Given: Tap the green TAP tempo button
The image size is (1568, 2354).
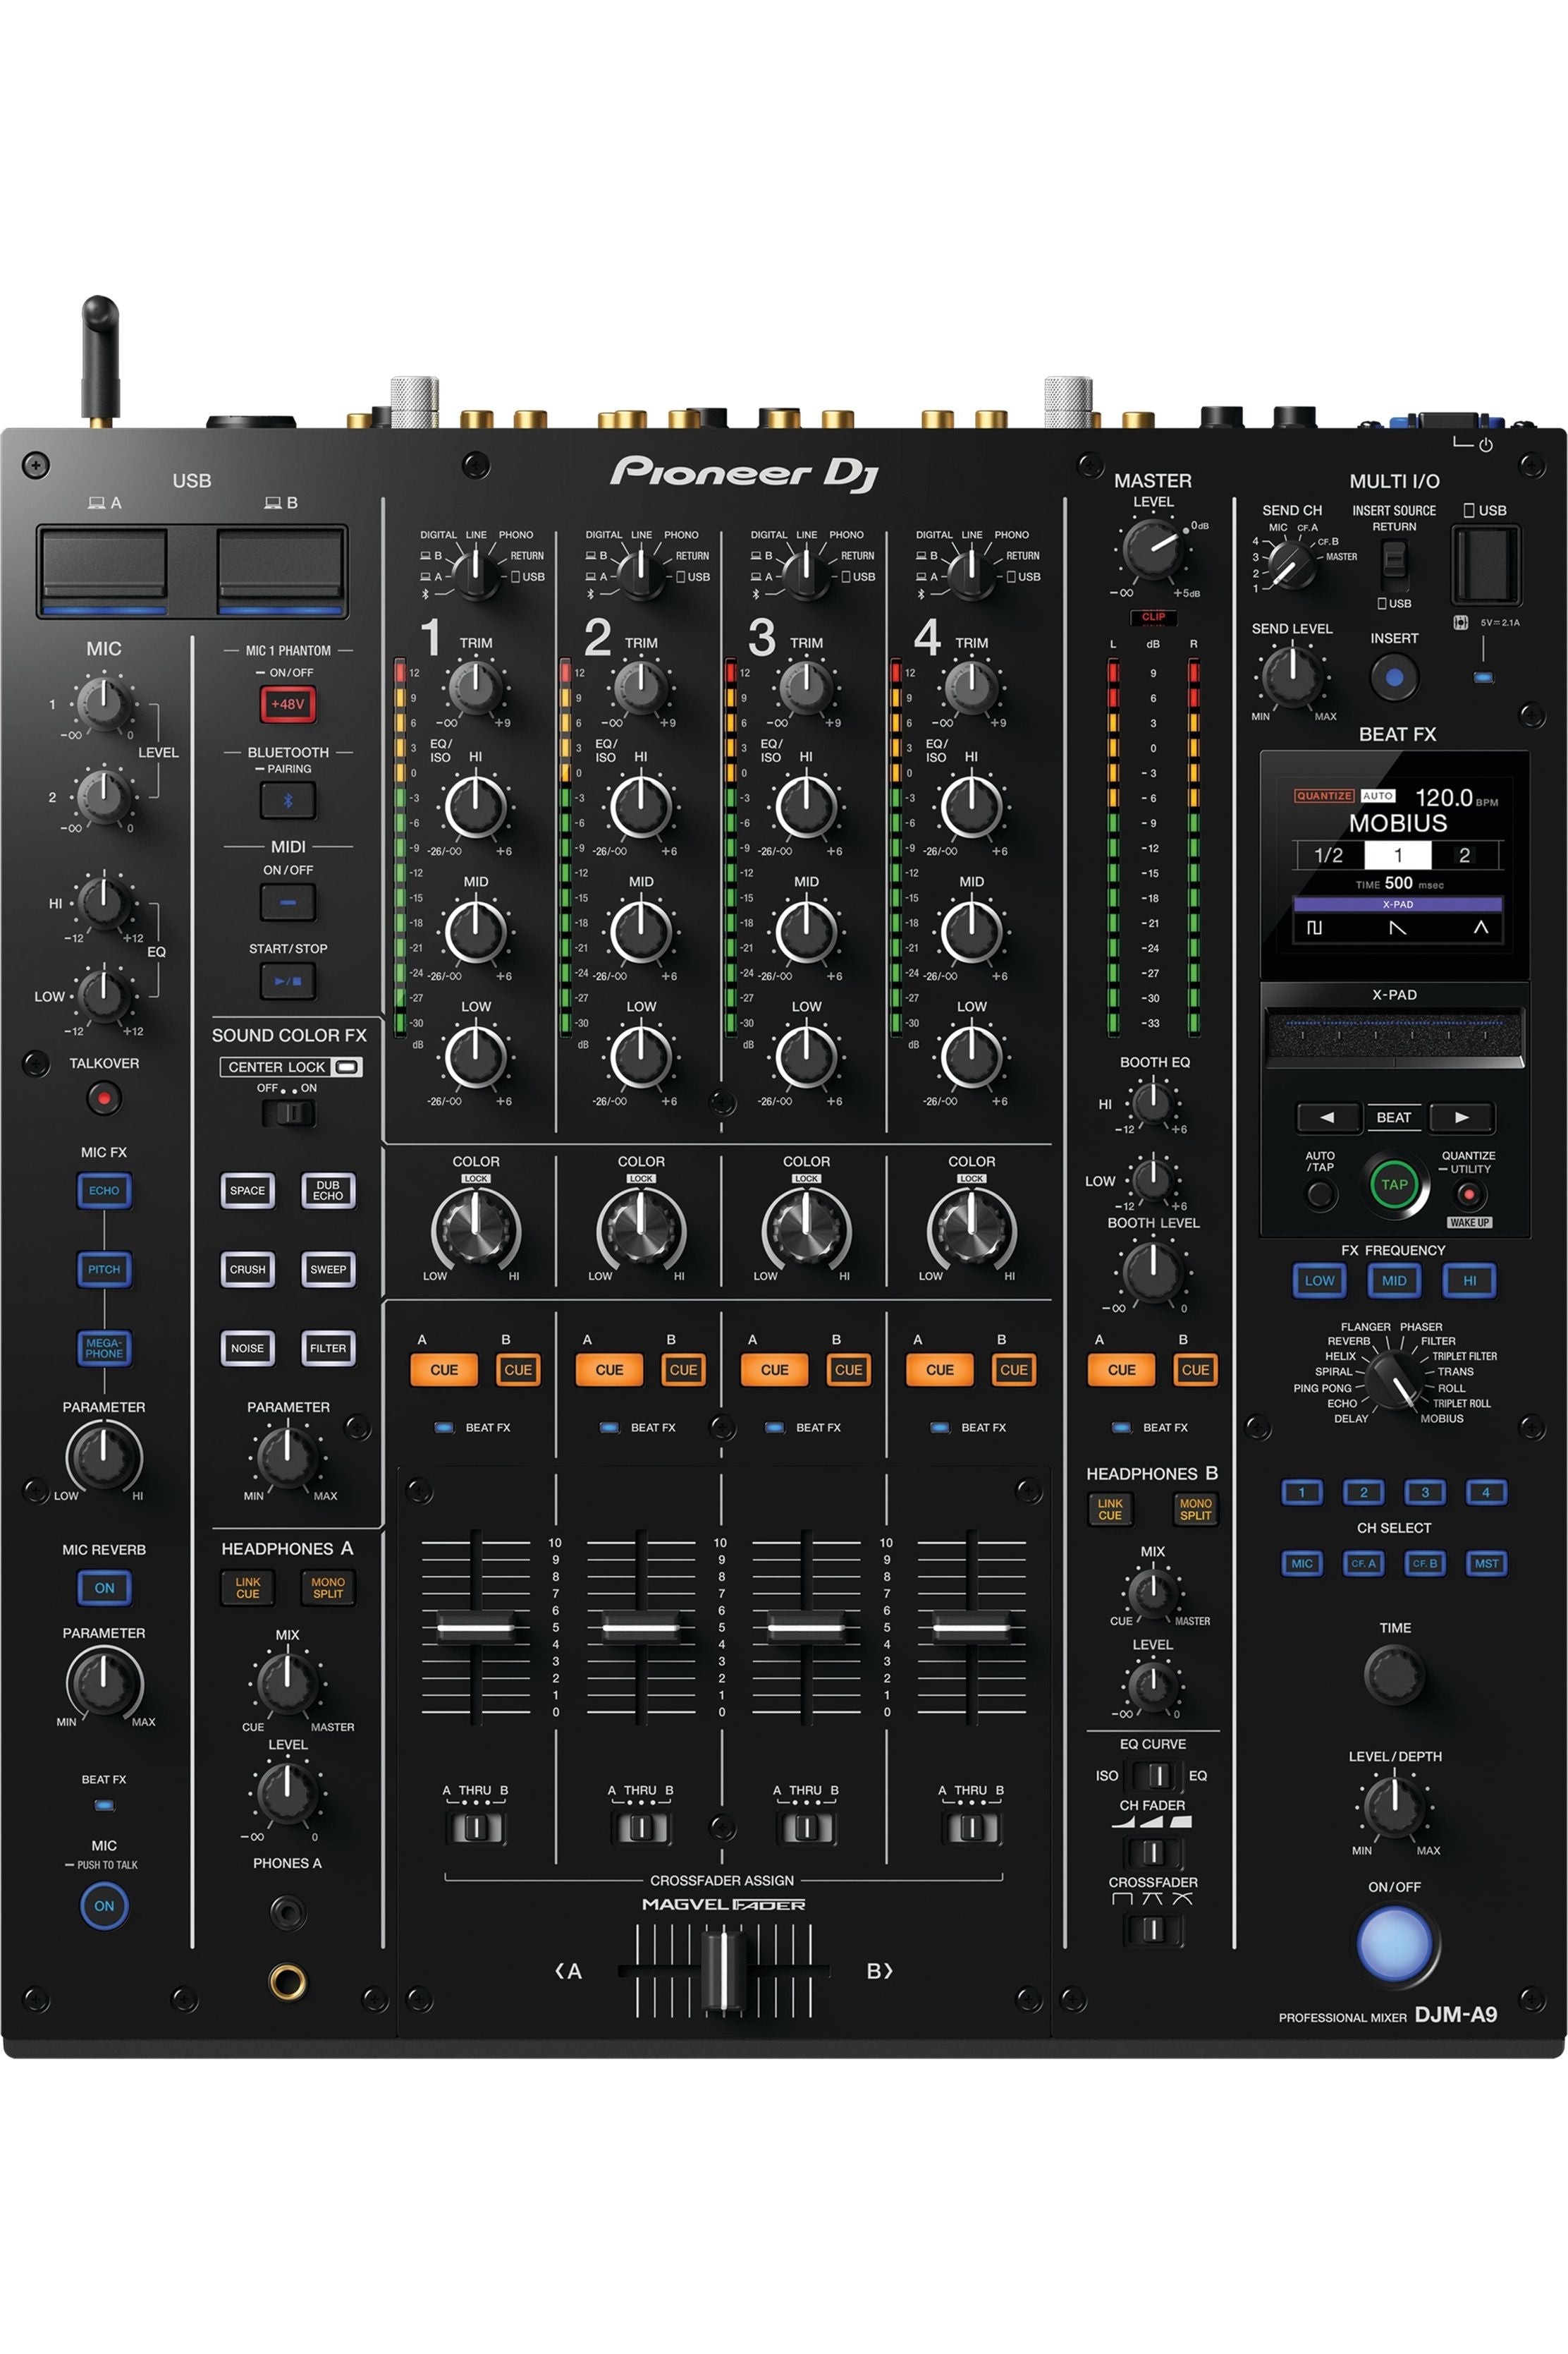Looking at the screenshot, I should click(x=1394, y=1184).
